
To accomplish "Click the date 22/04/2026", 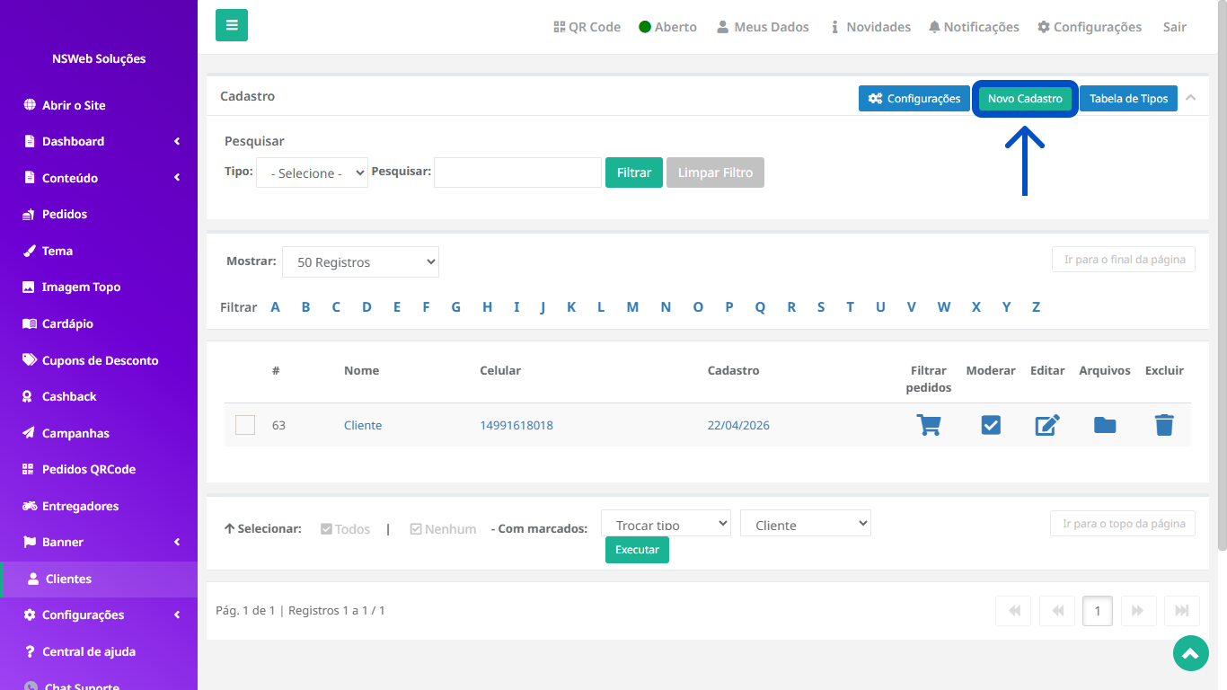I will click(x=738, y=425).
